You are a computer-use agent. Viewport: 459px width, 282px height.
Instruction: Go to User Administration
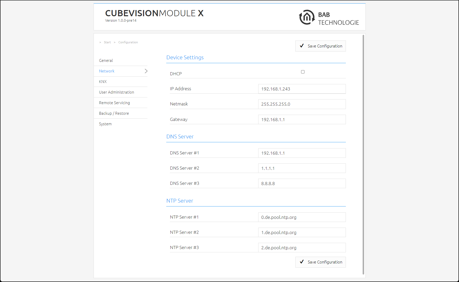[x=116, y=92]
